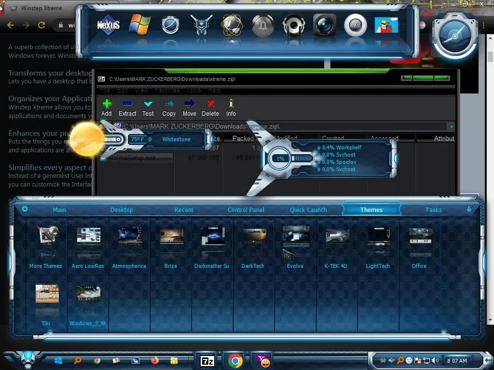Switch to the Main shelf tab
Image resolution: width=494 pixels, height=370 pixels.
[x=59, y=210]
